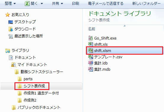
Task: Click the 作成例2 folder icon
Action: coord(20,100)
